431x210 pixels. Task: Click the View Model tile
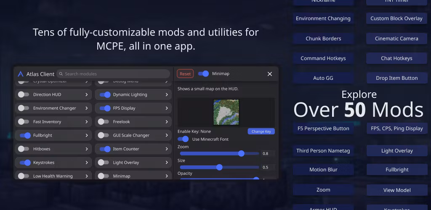pyautogui.click(x=397, y=190)
